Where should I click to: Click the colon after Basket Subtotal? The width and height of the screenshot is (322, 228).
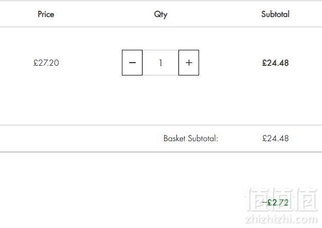[217, 140]
